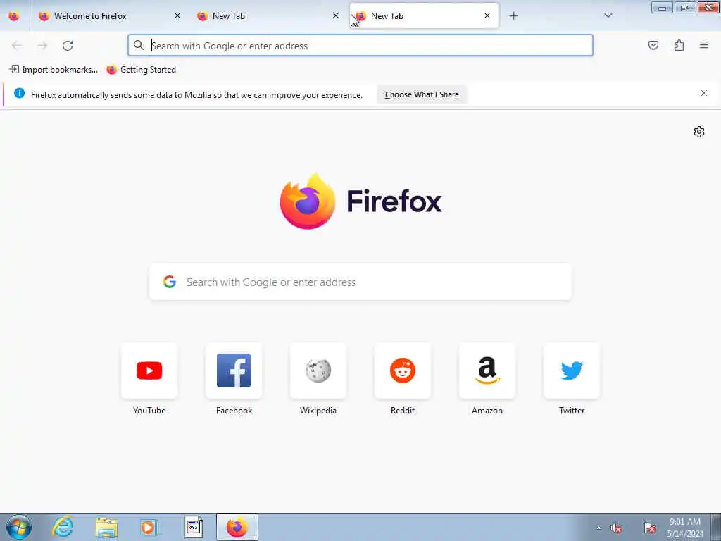Open the Extensions puzzle icon
Viewport: 721px width, 541px height.
tap(679, 45)
